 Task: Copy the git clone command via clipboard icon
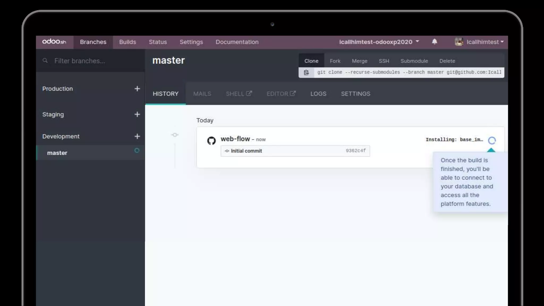[x=306, y=73]
